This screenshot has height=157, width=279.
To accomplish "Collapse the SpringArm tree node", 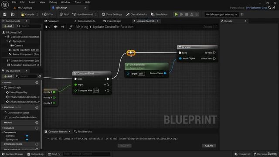I will pyautogui.click(x=7, y=41).
